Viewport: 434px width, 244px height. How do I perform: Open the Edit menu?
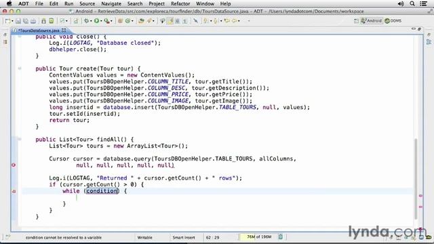pos(54,3)
